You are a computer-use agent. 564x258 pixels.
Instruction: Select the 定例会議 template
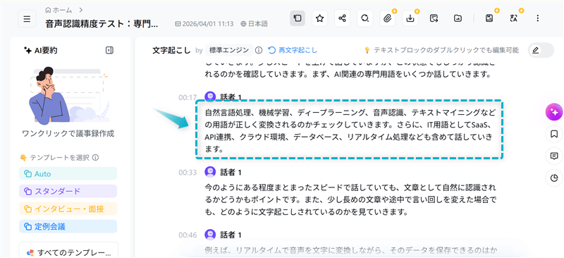click(x=68, y=227)
